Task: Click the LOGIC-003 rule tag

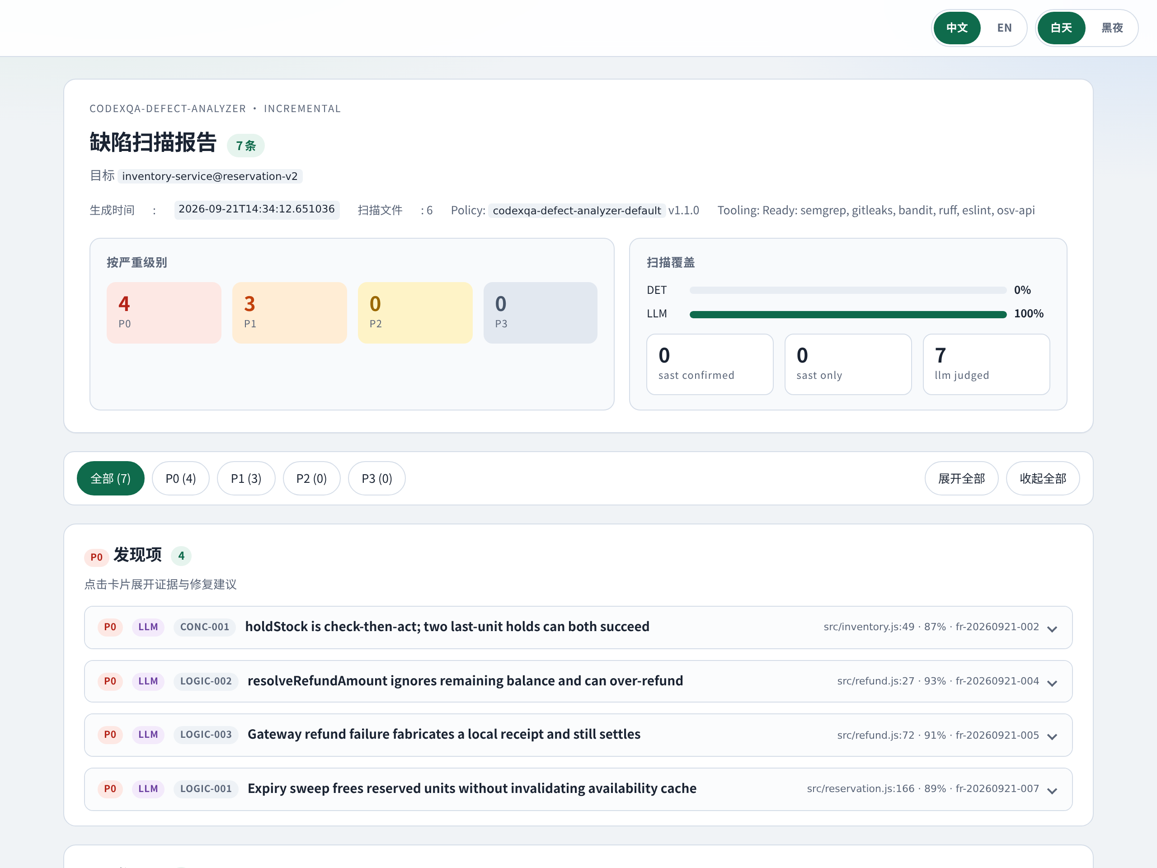Action: pyautogui.click(x=206, y=735)
